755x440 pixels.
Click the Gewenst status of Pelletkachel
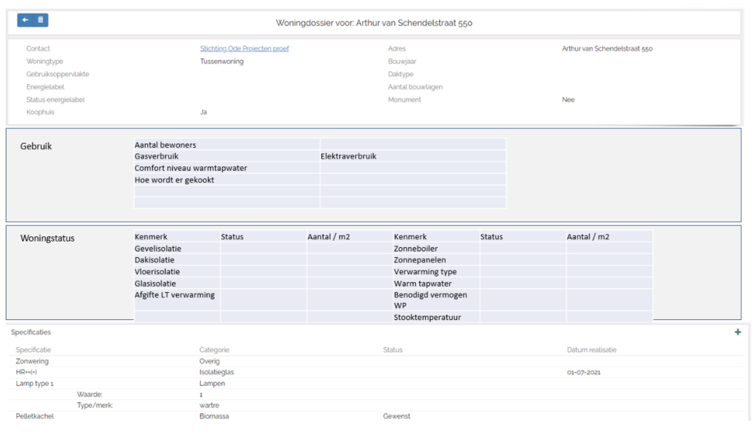[x=396, y=416]
